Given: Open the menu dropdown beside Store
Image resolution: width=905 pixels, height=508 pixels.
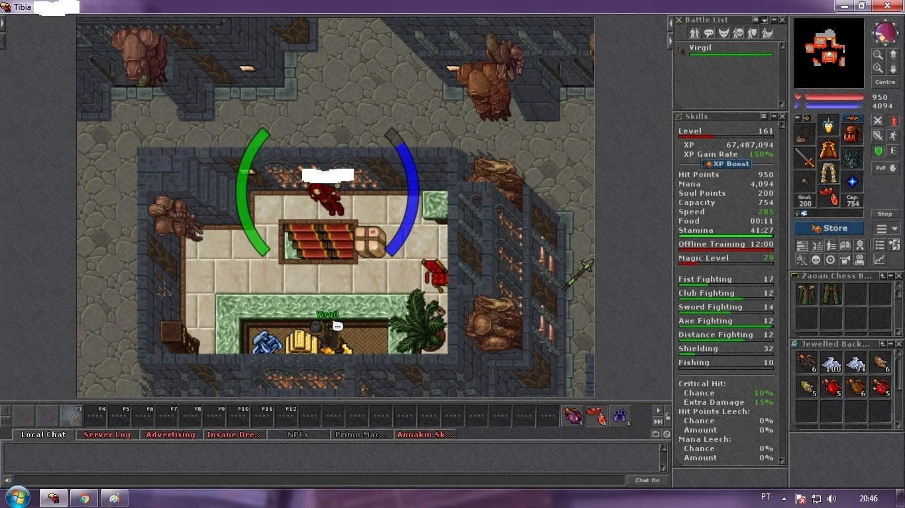Looking at the screenshot, I should [886, 229].
